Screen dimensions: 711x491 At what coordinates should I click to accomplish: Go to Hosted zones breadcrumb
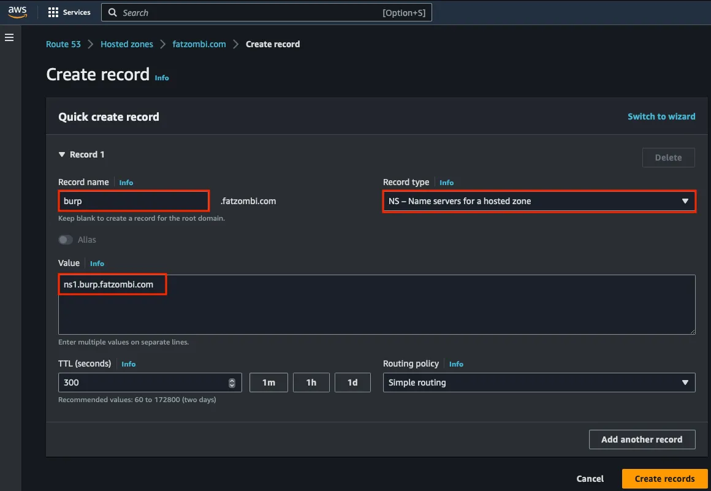[126, 44]
